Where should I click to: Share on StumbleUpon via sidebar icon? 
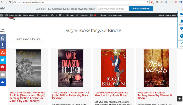point(3,52)
